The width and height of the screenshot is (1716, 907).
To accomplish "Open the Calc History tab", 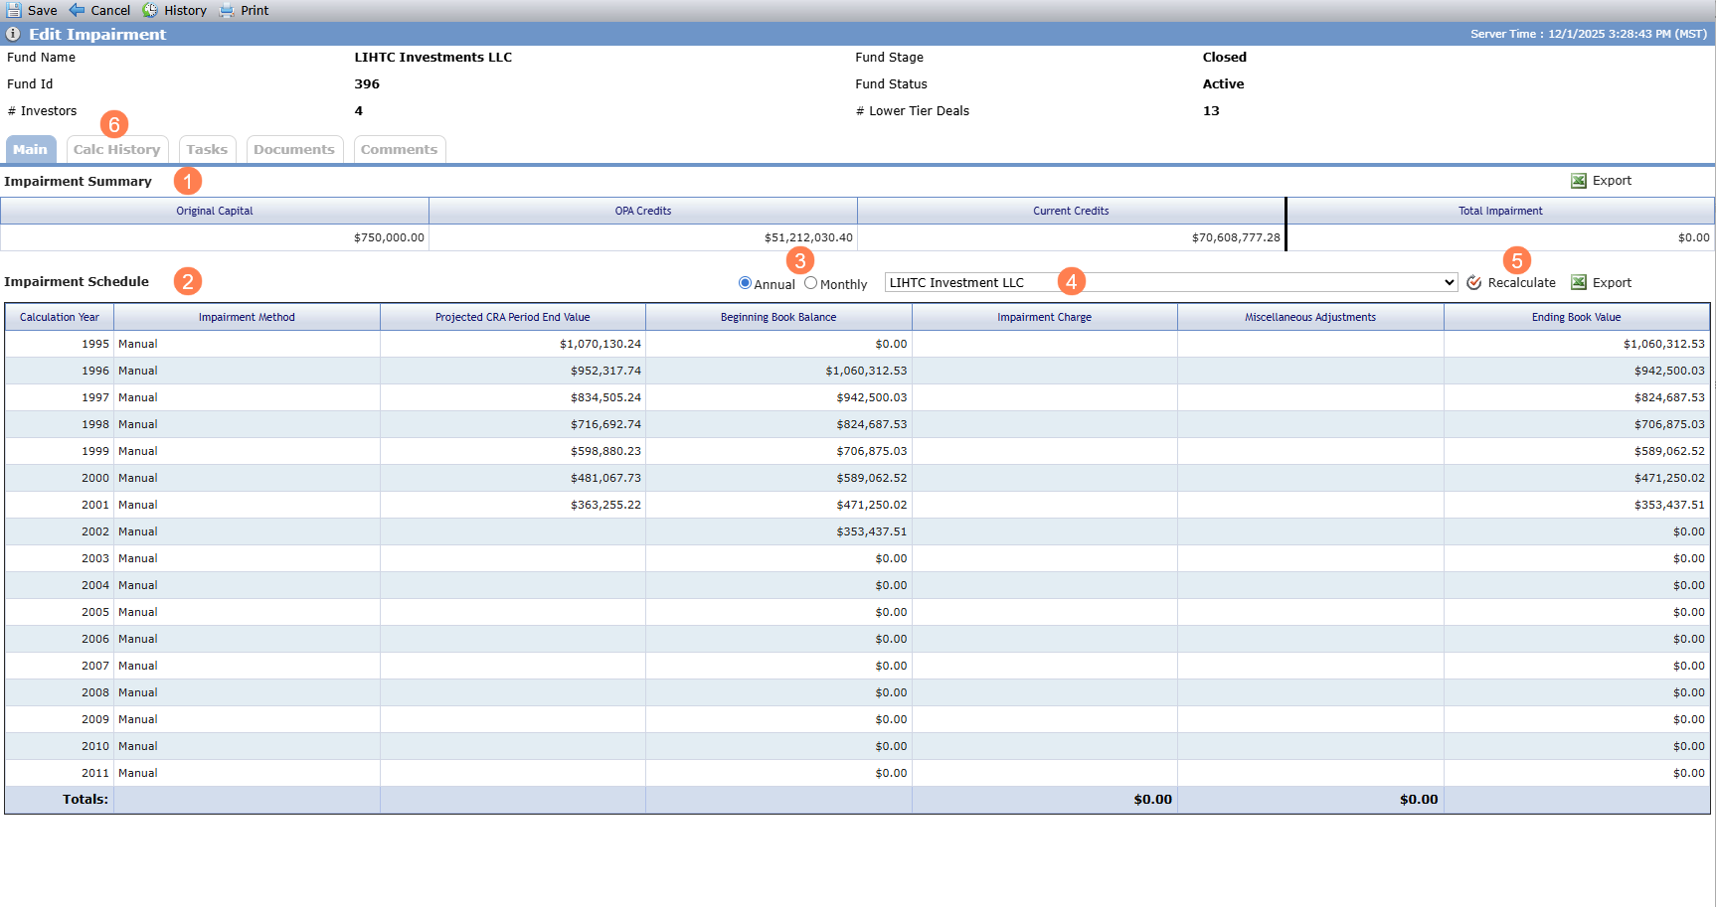I will click(x=117, y=149).
